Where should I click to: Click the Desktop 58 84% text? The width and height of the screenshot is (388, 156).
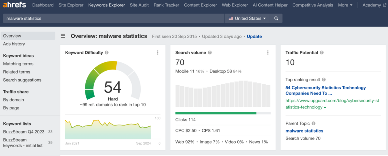225,71
